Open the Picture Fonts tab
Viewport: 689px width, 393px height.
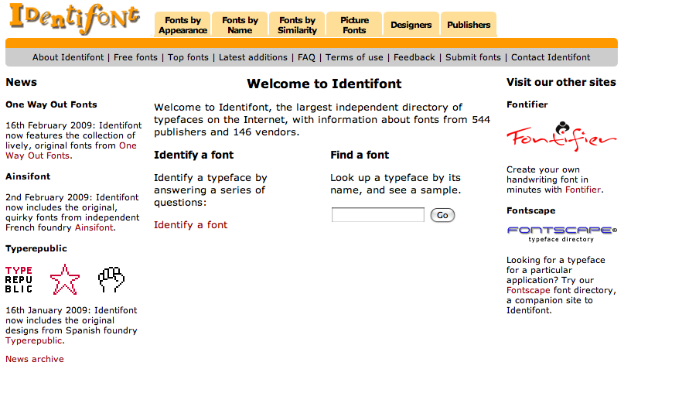point(354,25)
